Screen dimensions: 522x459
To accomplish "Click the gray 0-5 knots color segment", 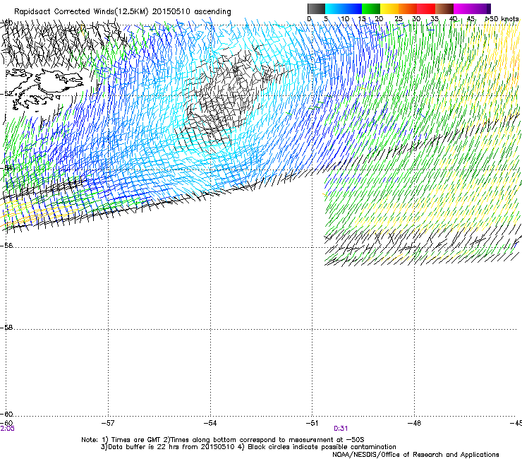I will point(316,8).
